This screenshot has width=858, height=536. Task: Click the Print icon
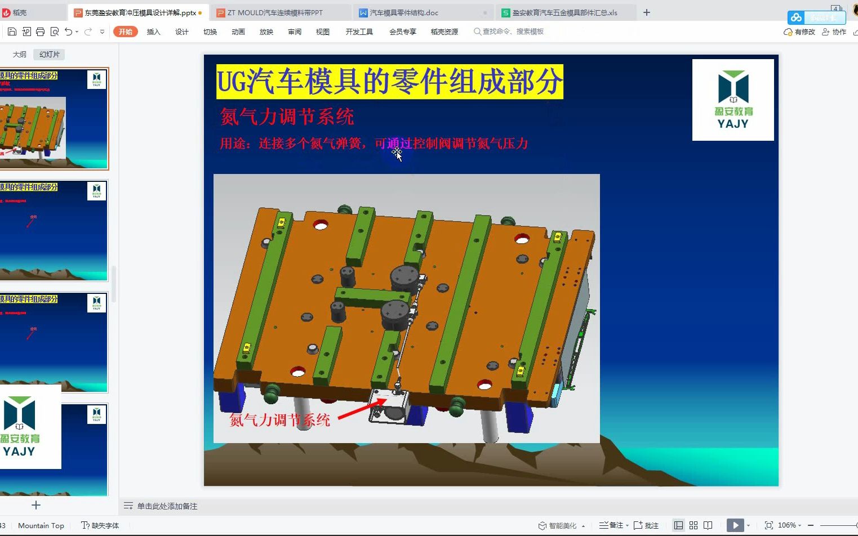coord(40,32)
